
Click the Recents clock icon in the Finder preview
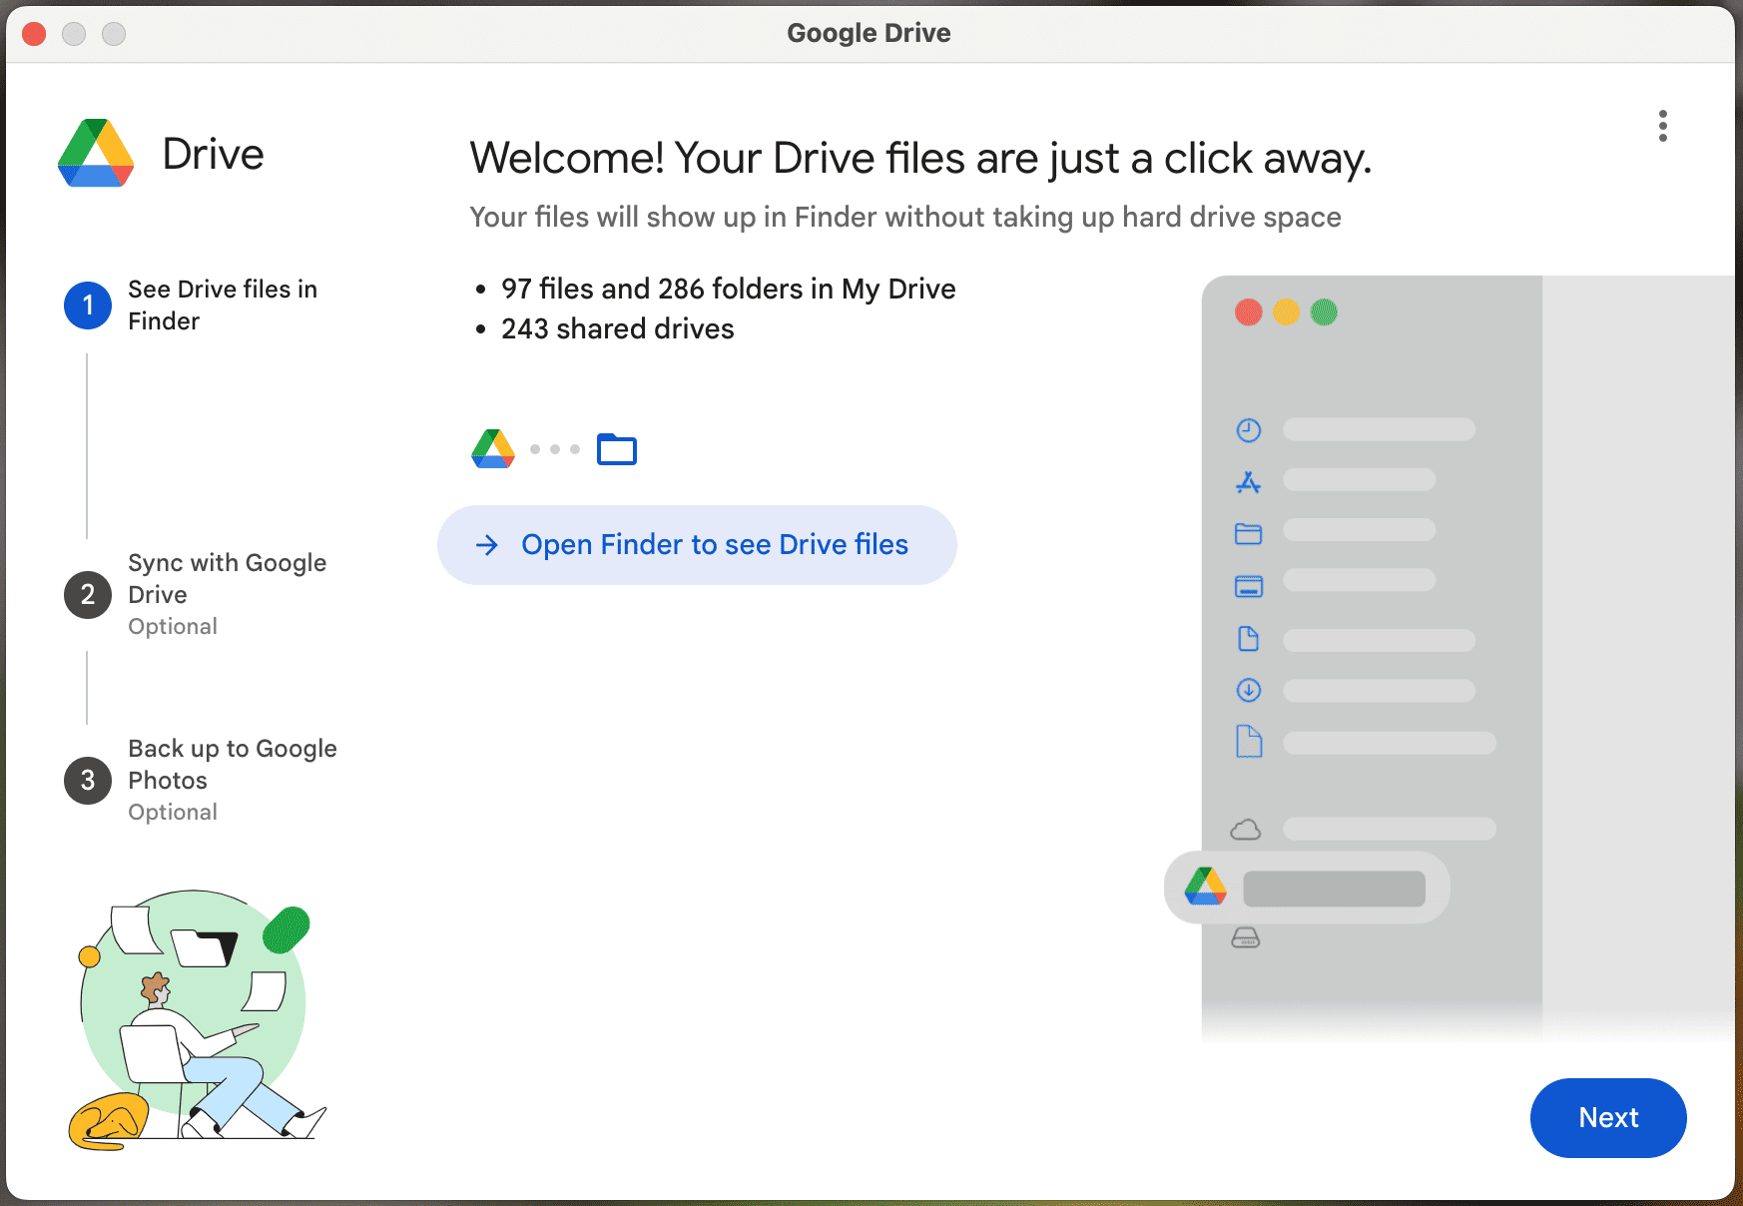pyautogui.click(x=1248, y=429)
